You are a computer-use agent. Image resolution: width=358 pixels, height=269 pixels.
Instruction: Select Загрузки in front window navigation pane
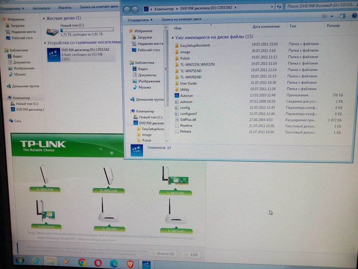(142, 37)
